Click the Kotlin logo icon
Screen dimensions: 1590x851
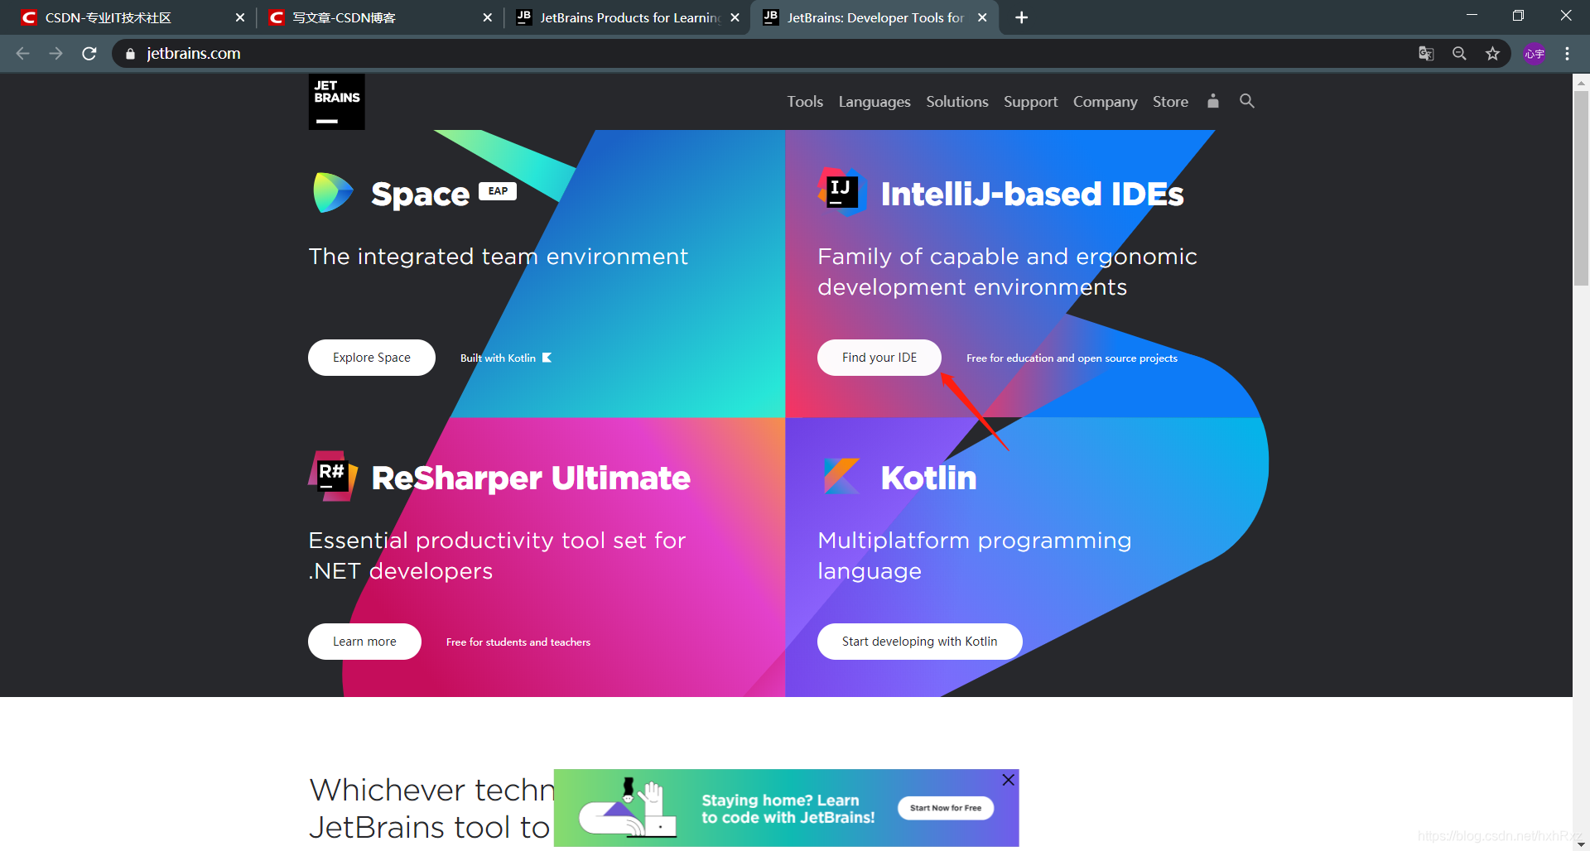coord(841,476)
